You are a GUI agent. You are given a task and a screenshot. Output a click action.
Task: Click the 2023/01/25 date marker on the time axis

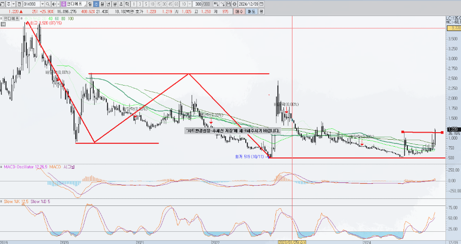292,242
